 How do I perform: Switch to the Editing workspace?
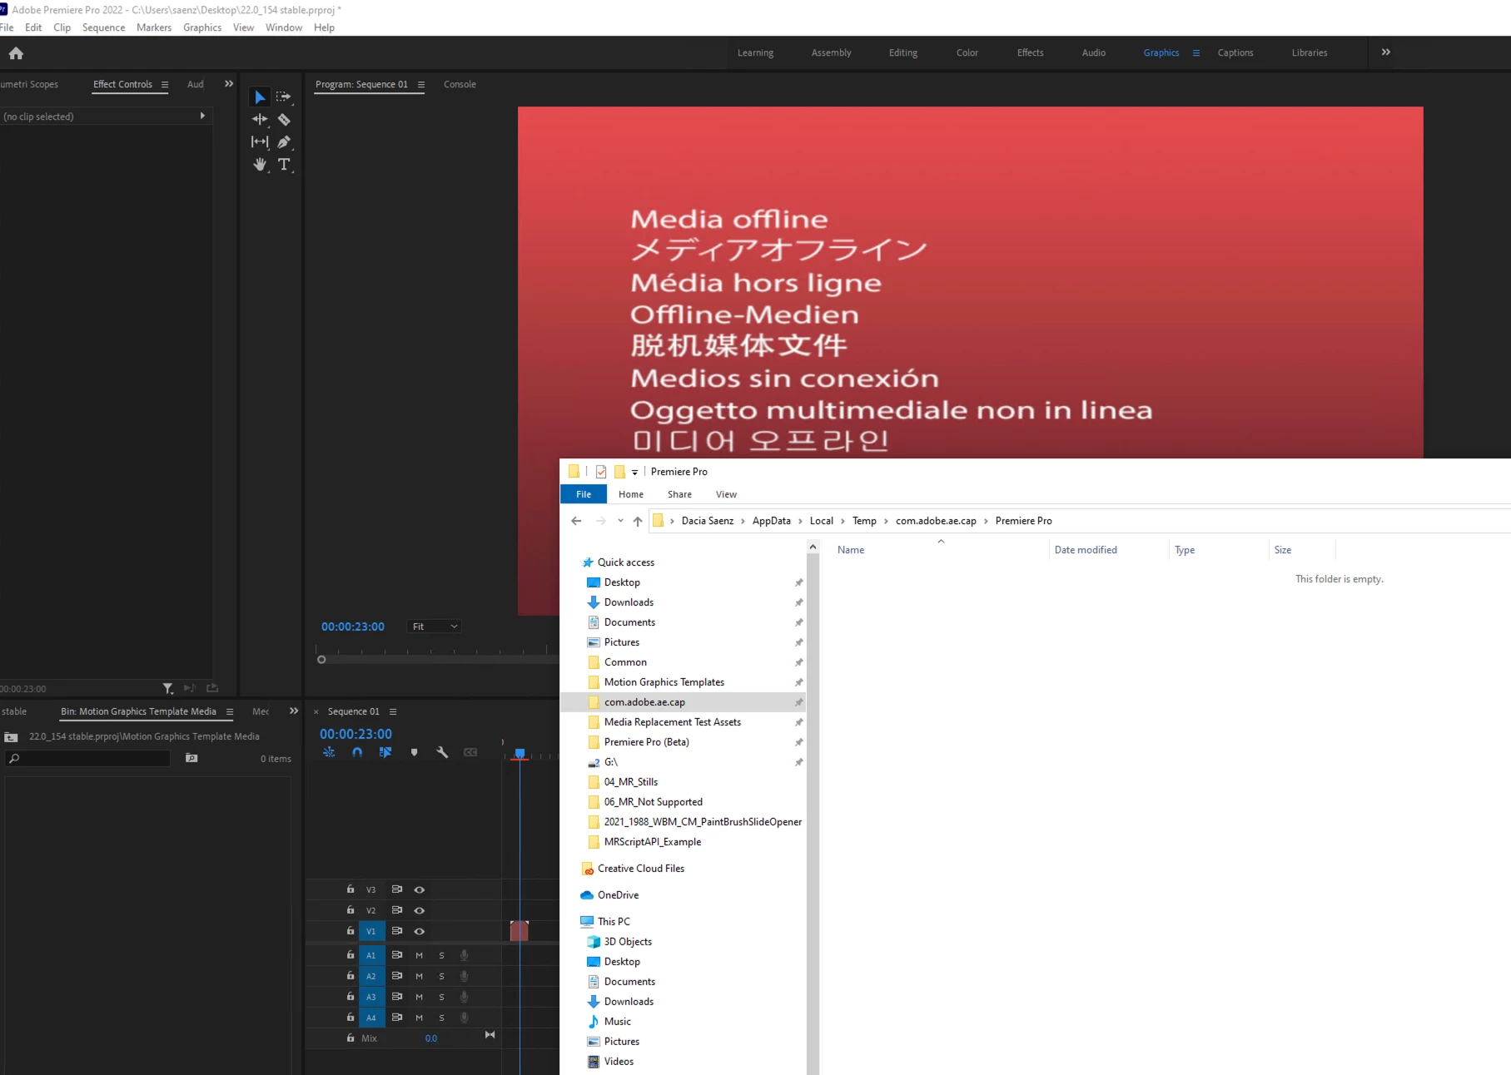point(903,53)
